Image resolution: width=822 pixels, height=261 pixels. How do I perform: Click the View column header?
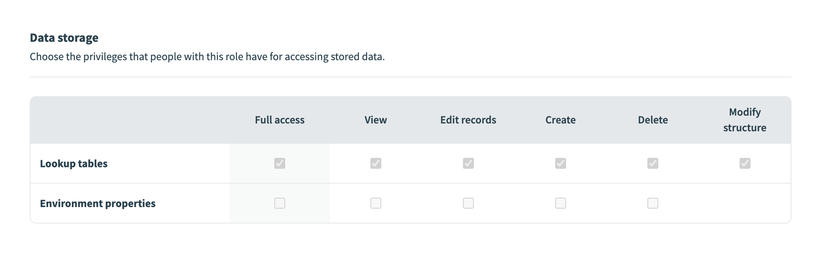(x=376, y=120)
